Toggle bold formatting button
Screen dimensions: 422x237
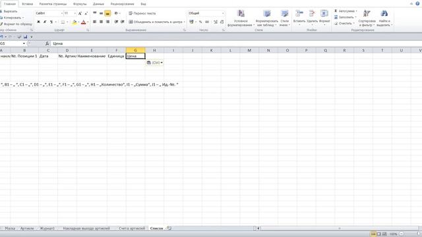tap(38, 22)
